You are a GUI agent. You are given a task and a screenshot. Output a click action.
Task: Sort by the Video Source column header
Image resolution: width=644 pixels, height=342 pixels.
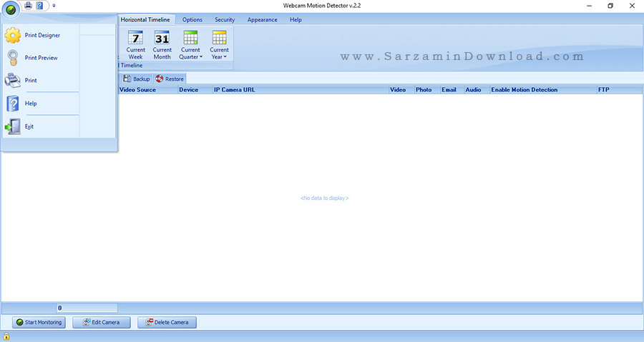(x=147, y=90)
